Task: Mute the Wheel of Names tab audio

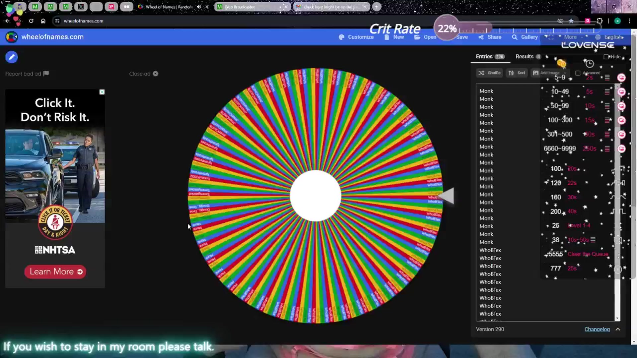Action: pyautogui.click(x=199, y=7)
